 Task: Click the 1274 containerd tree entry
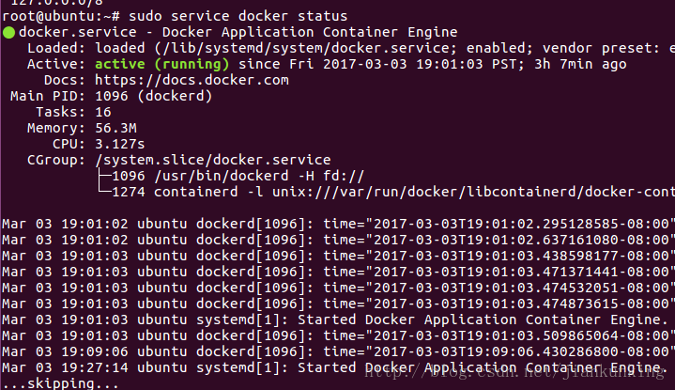coord(392,192)
